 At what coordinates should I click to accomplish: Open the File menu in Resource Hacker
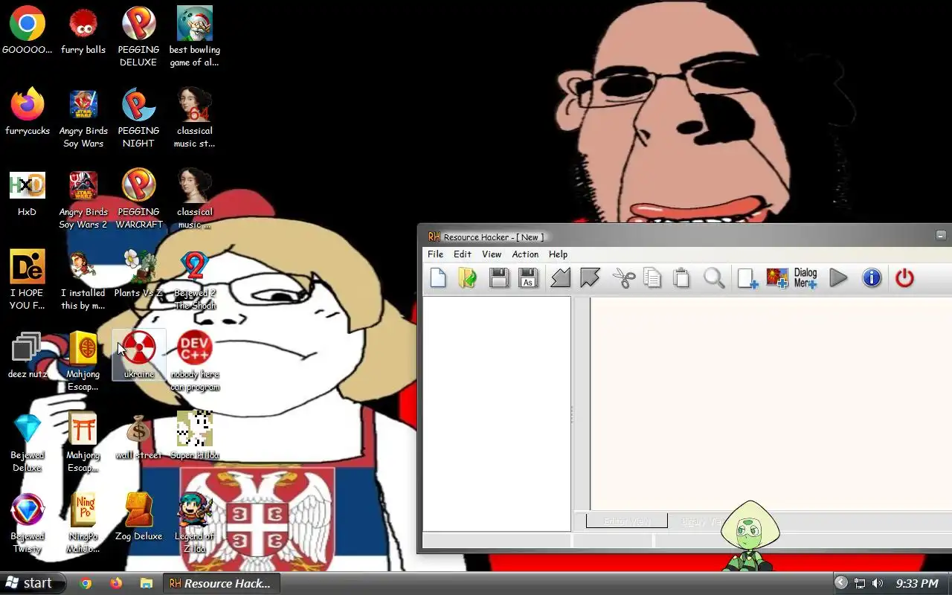point(435,254)
